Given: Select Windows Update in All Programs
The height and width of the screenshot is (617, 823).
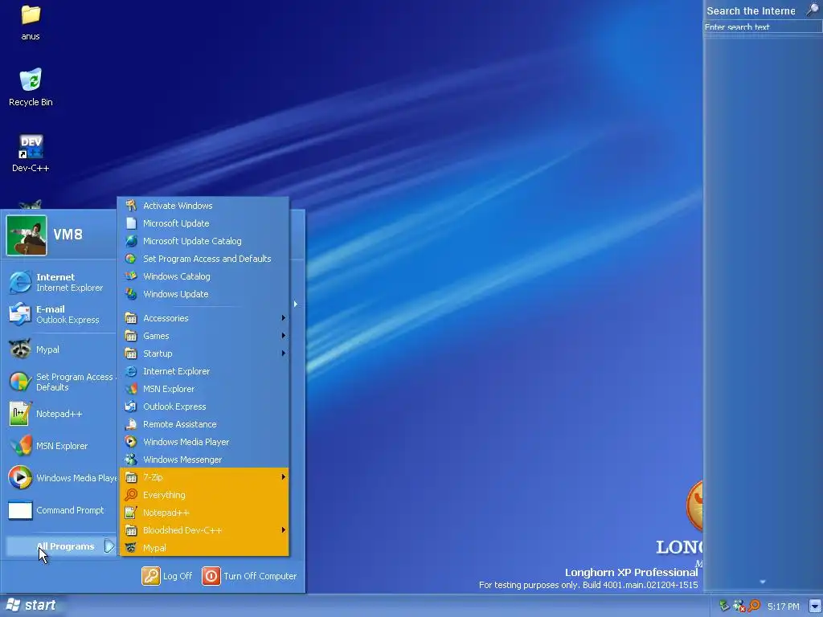Looking at the screenshot, I should (204, 294).
